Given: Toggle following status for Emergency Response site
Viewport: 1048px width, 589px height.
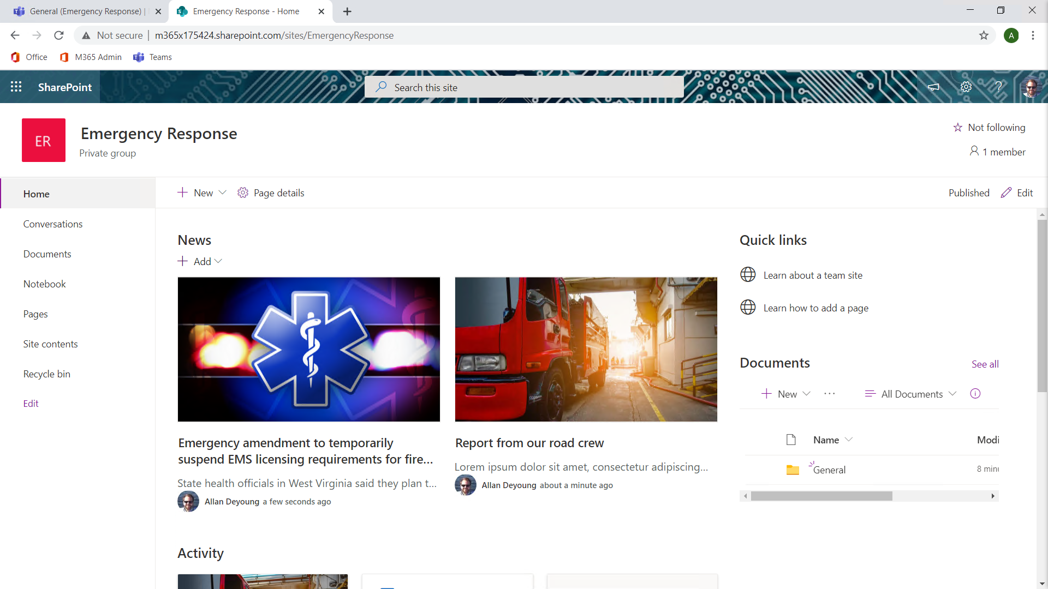Looking at the screenshot, I should 989,127.
